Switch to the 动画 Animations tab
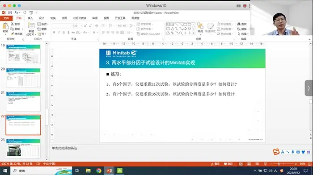313x175 pixels. 64,18
